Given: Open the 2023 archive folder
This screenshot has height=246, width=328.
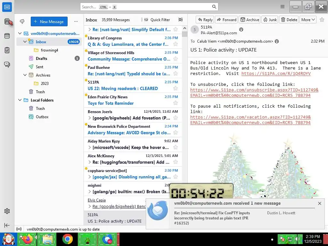Looking at the screenshot, I should coord(49,83).
